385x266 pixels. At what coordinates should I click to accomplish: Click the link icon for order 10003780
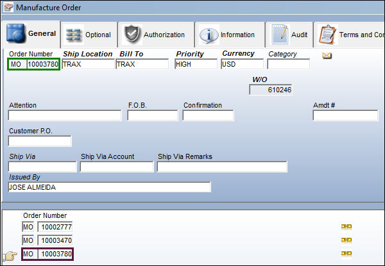pos(346,253)
